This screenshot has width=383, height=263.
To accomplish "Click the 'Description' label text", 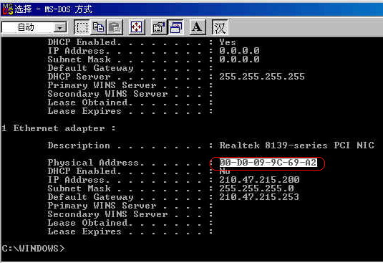I will tap(79, 145).
